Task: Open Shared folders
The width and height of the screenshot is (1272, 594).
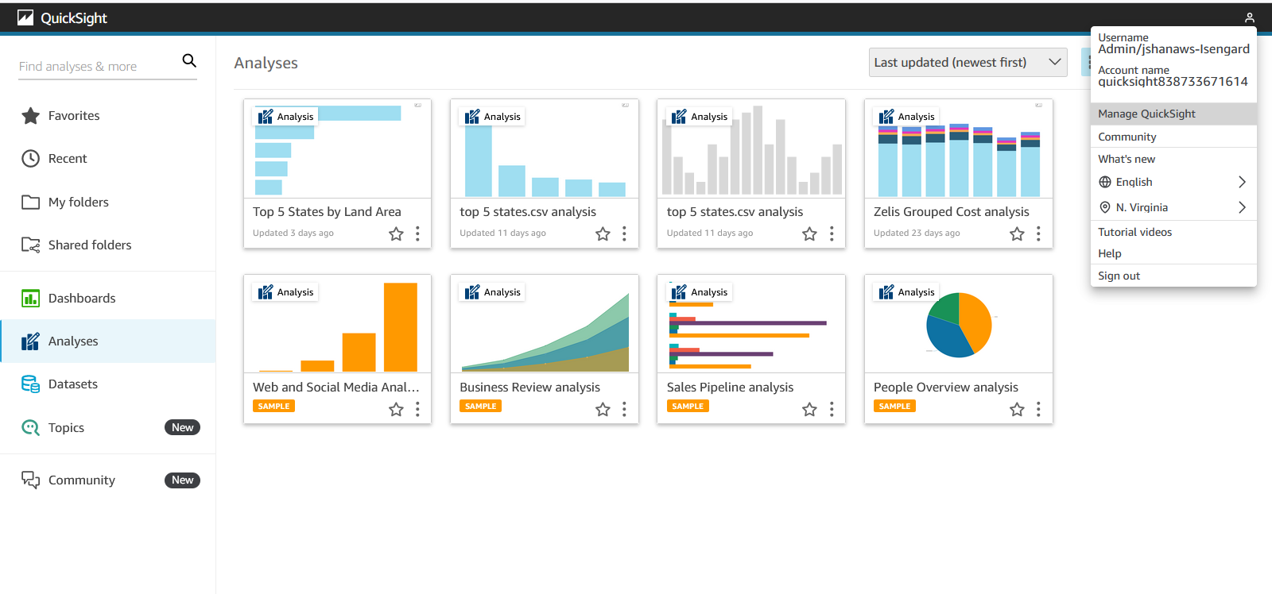Action: click(108, 245)
